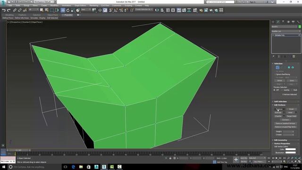
Task: Toggle the 3D Snaps icon
Action: [x=111, y=10]
